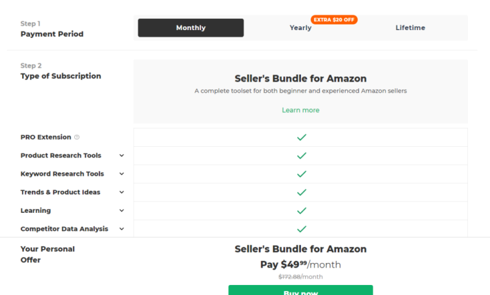Image resolution: width=490 pixels, height=295 pixels.
Task: Select the Monthly payment period
Action: [191, 28]
